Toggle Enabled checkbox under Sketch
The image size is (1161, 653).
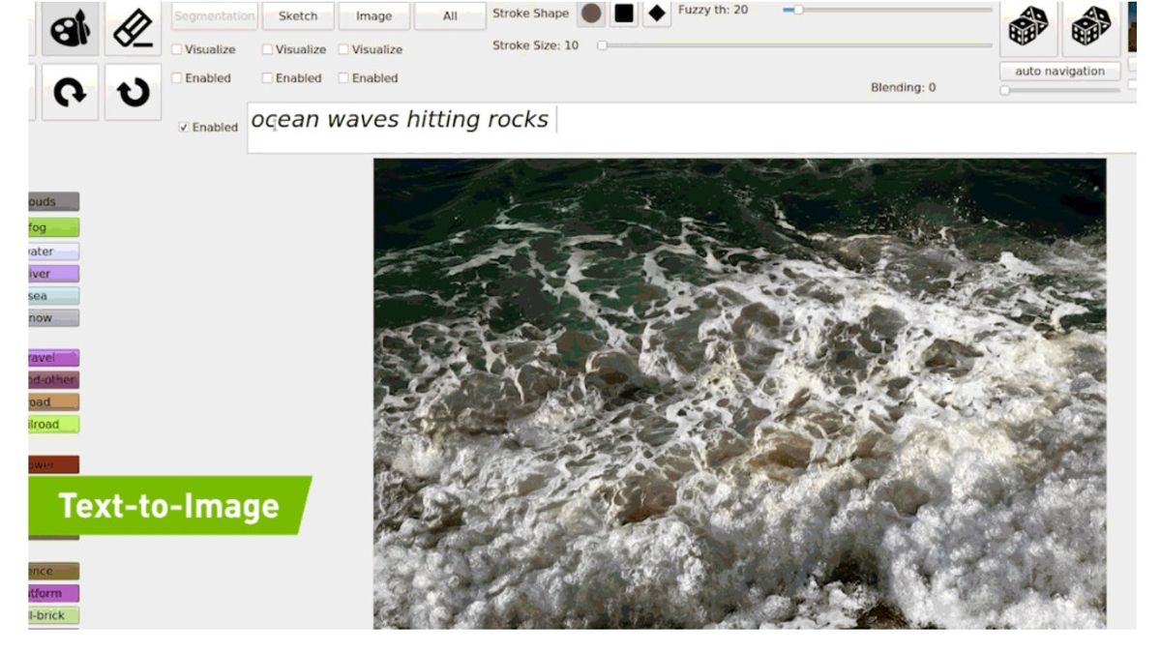point(267,78)
